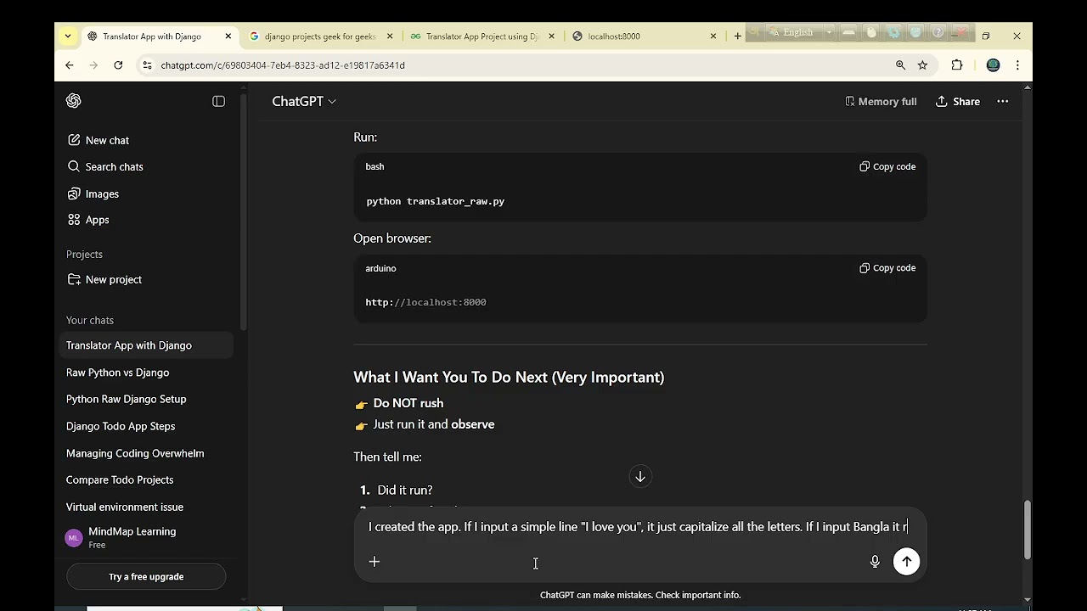Viewport: 1087px width, 611px height.
Task: Click the http://localhost:8000 code text
Action: 425,302
